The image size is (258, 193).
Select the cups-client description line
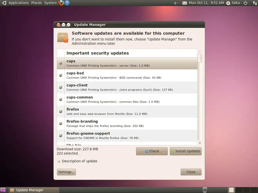point(120,90)
